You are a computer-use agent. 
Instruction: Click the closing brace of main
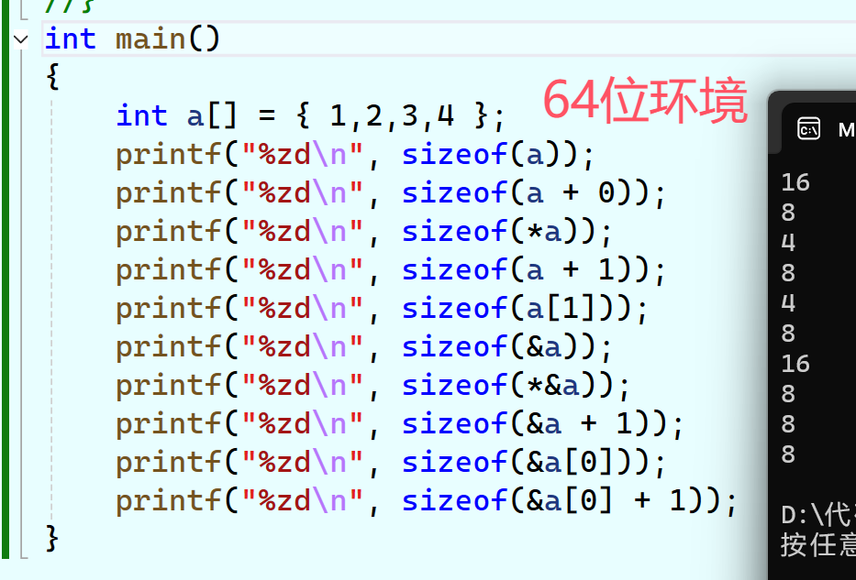coord(50,539)
